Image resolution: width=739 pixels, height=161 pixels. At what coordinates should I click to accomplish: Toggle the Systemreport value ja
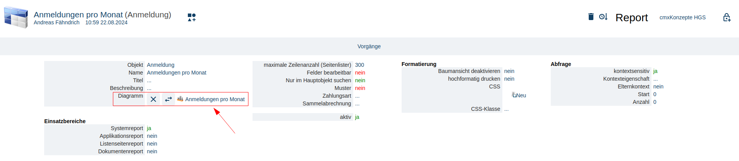pyautogui.click(x=149, y=128)
